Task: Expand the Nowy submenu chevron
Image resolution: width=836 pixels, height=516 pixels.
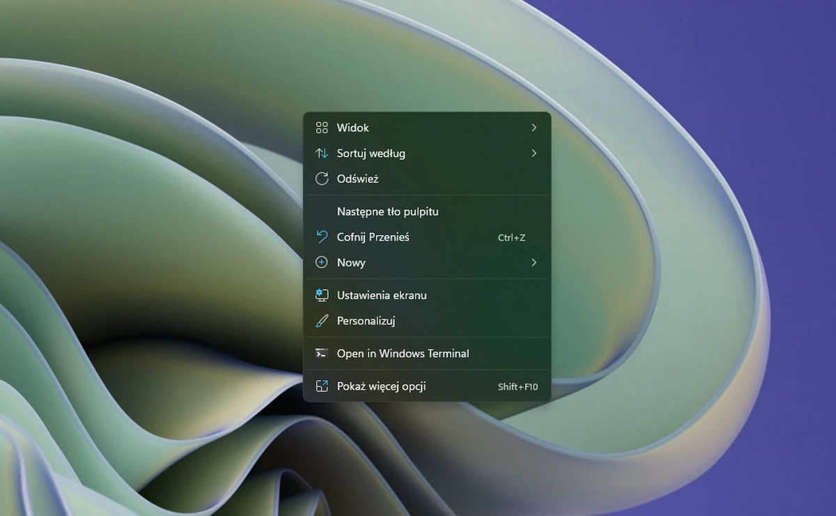Action: click(x=534, y=263)
